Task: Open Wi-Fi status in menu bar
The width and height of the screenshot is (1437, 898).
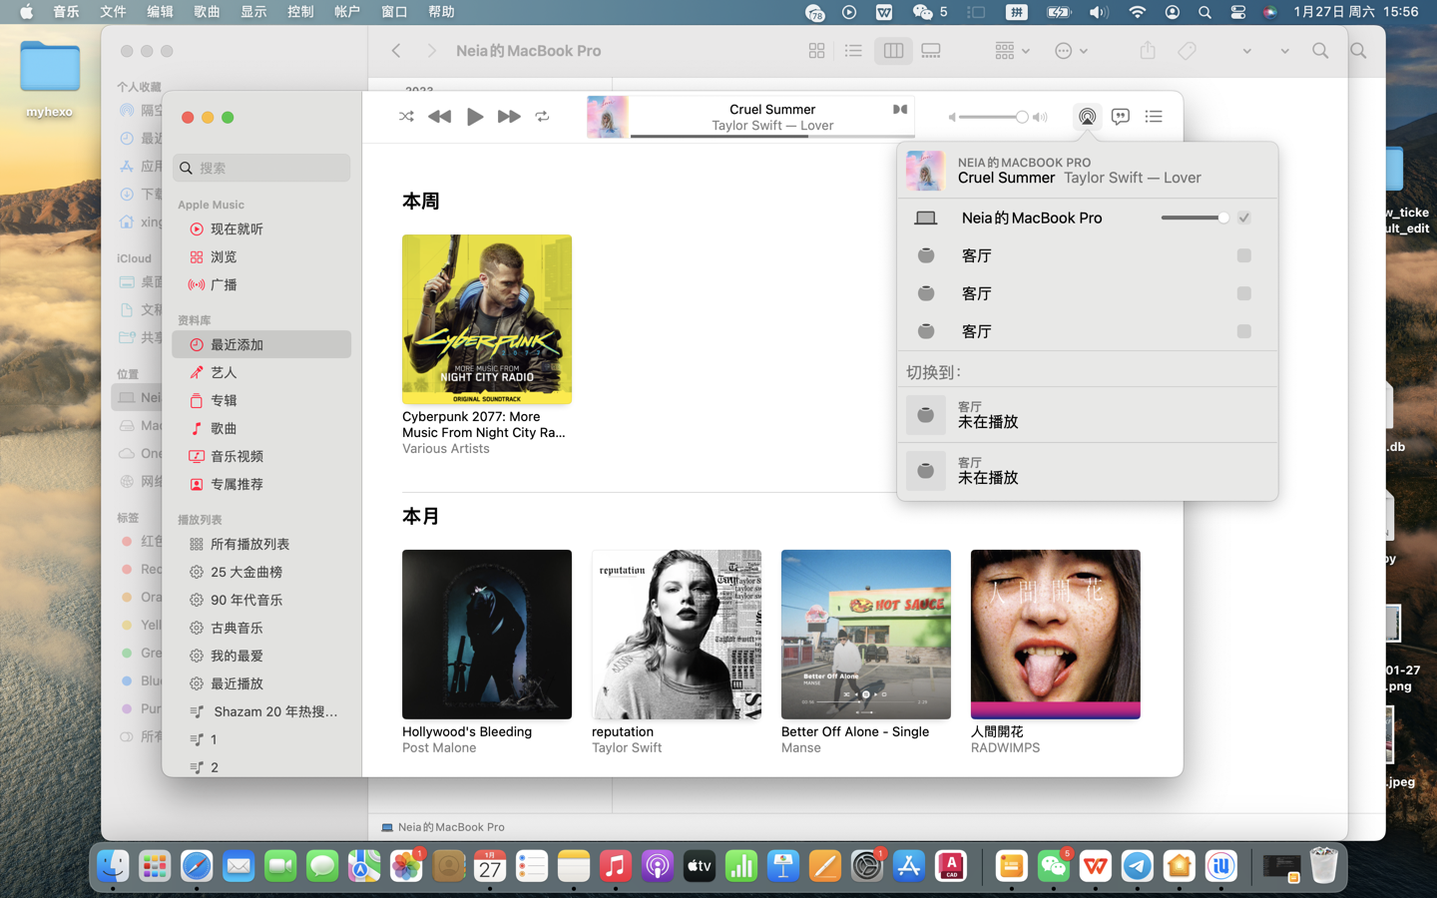Action: [x=1137, y=12]
